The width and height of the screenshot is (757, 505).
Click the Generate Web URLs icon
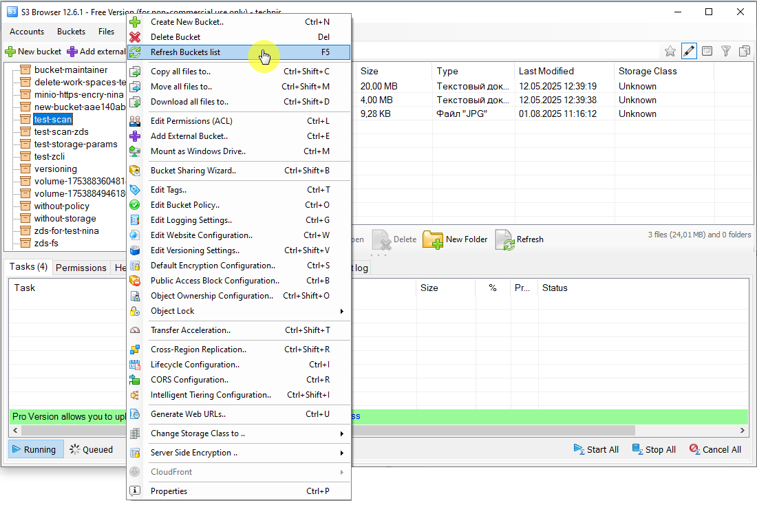pyautogui.click(x=135, y=414)
